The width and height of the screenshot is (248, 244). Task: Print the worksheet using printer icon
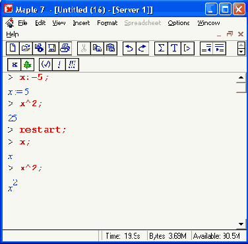tap(65, 48)
